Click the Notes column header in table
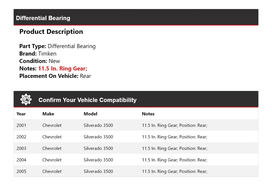This screenshot has width=272, height=186. point(148,114)
